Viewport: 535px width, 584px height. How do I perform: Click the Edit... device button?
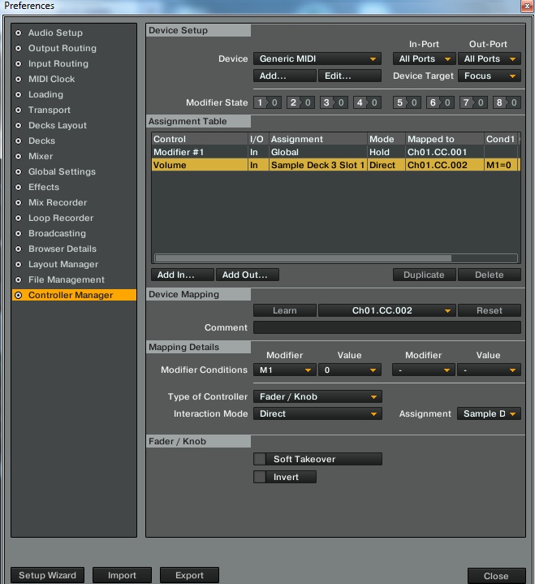(350, 76)
